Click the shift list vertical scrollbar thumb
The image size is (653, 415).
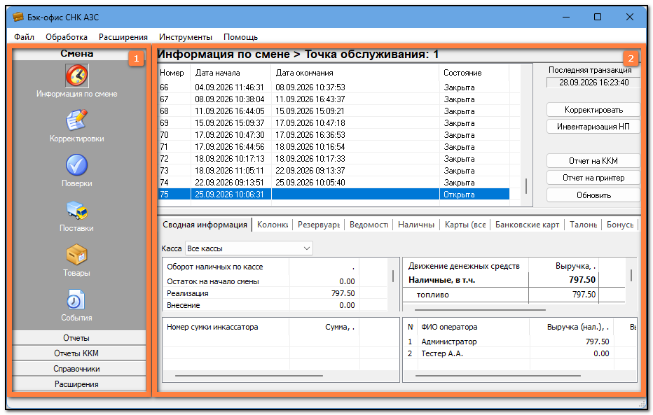point(526,186)
